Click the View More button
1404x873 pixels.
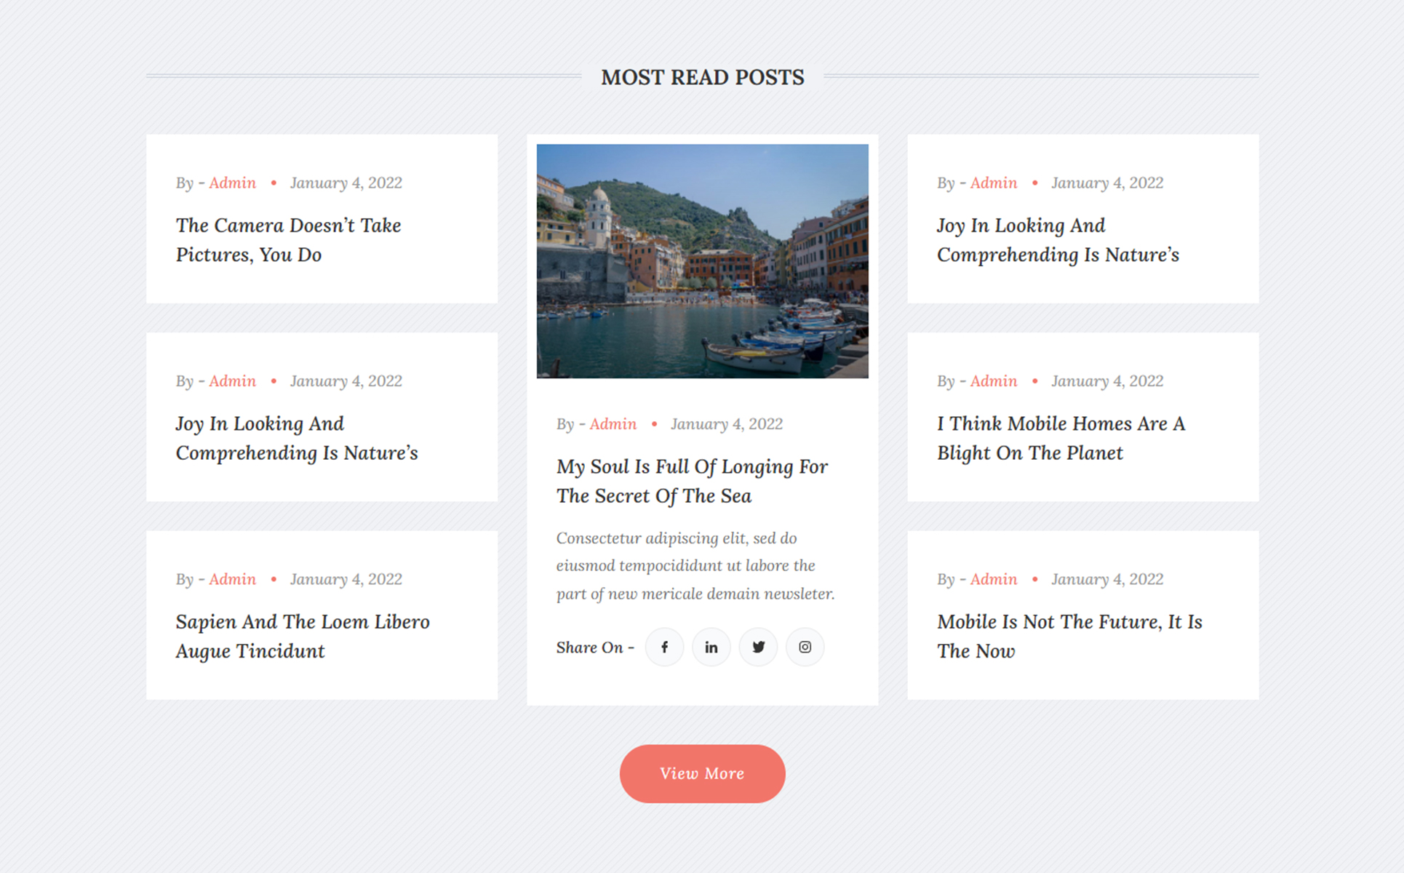point(702,773)
